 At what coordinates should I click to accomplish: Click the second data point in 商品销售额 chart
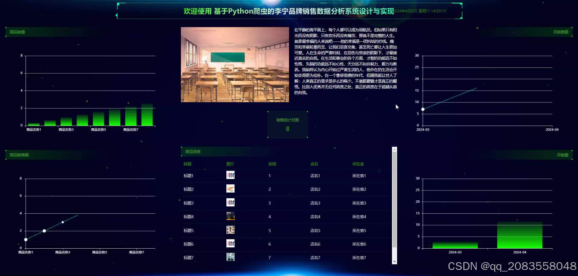pyautogui.click(x=44, y=231)
